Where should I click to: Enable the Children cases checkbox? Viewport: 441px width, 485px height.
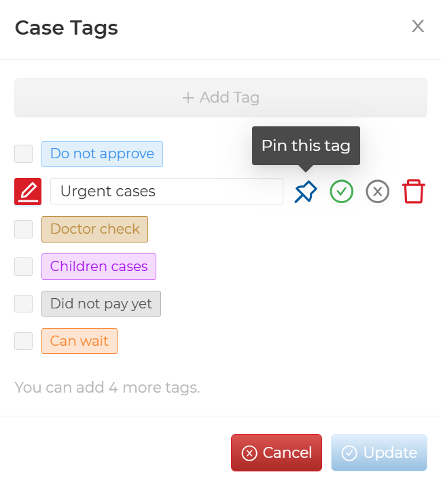tap(24, 266)
